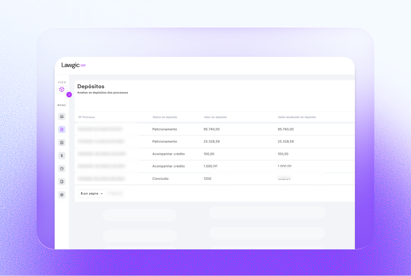Open the pie chart reports icon
The width and height of the screenshot is (411, 276).
point(62,168)
